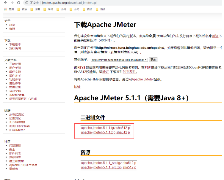Open the 组件参考 link
The width and height of the screenshot is (224, 180).
(15, 76)
